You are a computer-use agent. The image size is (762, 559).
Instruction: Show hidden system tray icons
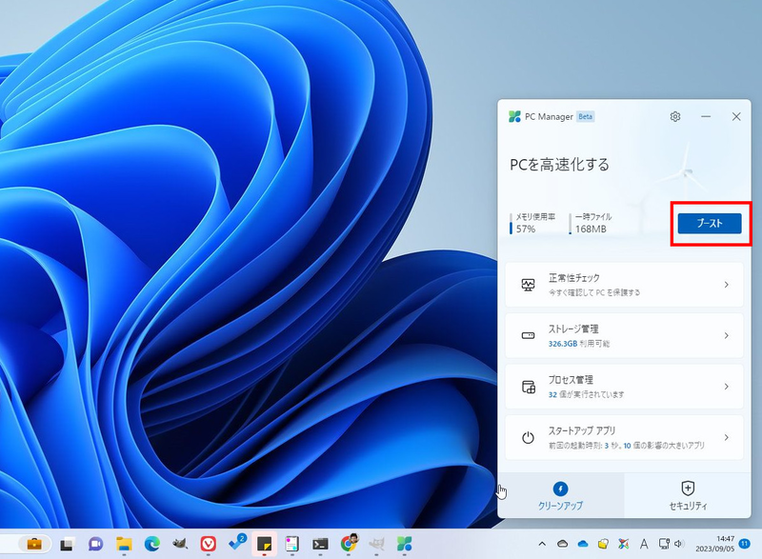[x=543, y=544]
